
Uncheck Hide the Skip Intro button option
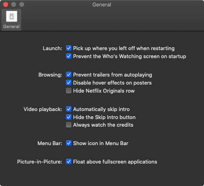[x=69, y=117]
